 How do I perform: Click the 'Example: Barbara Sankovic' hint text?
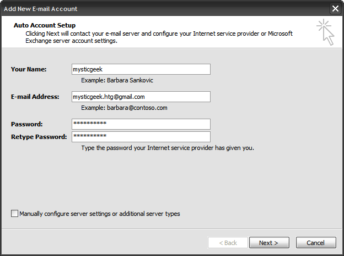116,80
